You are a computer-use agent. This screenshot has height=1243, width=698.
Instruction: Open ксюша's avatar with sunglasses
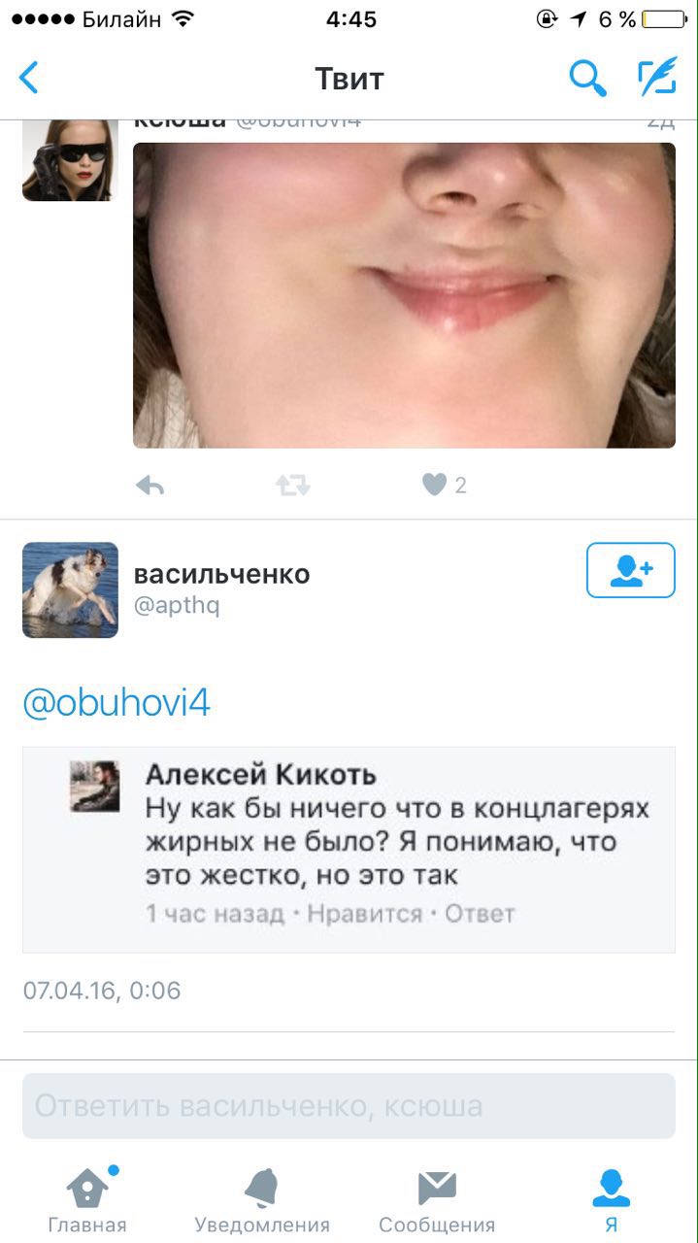click(70, 160)
